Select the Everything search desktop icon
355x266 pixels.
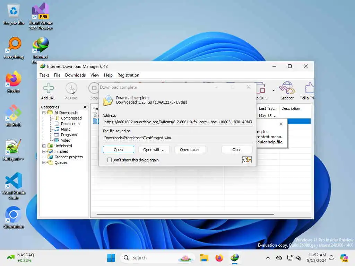(14, 48)
